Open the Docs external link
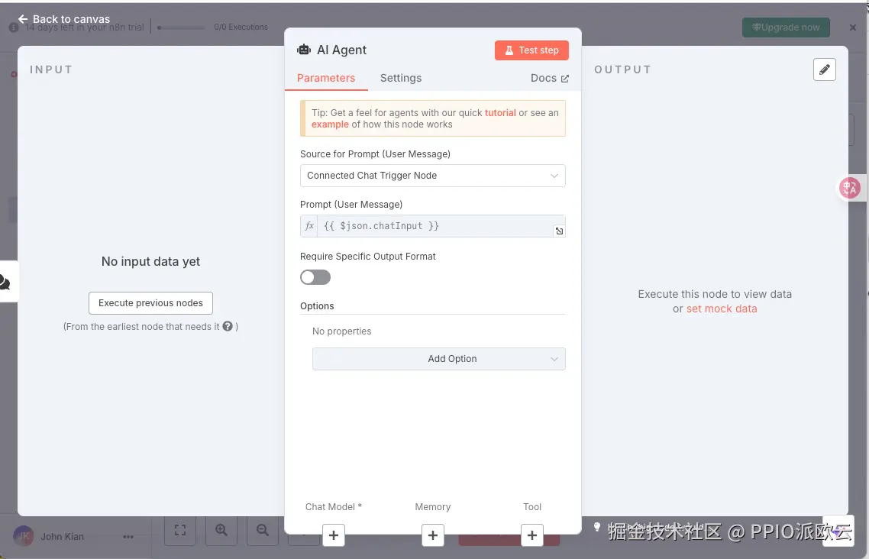The width and height of the screenshot is (869, 559). 549,78
